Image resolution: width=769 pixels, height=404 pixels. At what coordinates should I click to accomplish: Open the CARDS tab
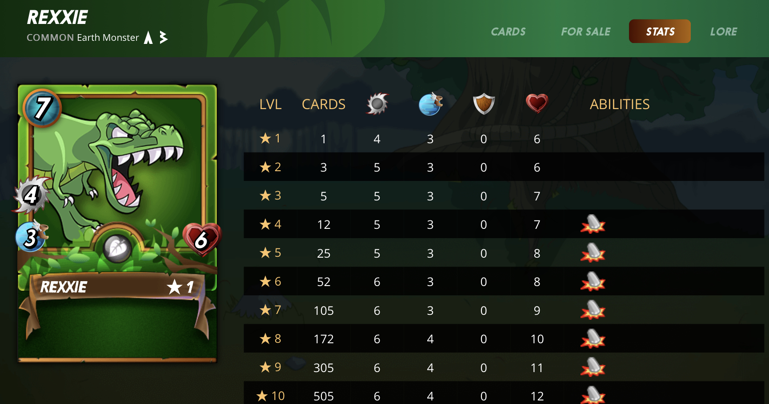point(508,31)
